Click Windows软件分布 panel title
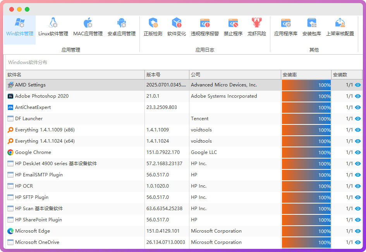Image resolution: width=366 pixels, height=252 pixels. [x=28, y=62]
